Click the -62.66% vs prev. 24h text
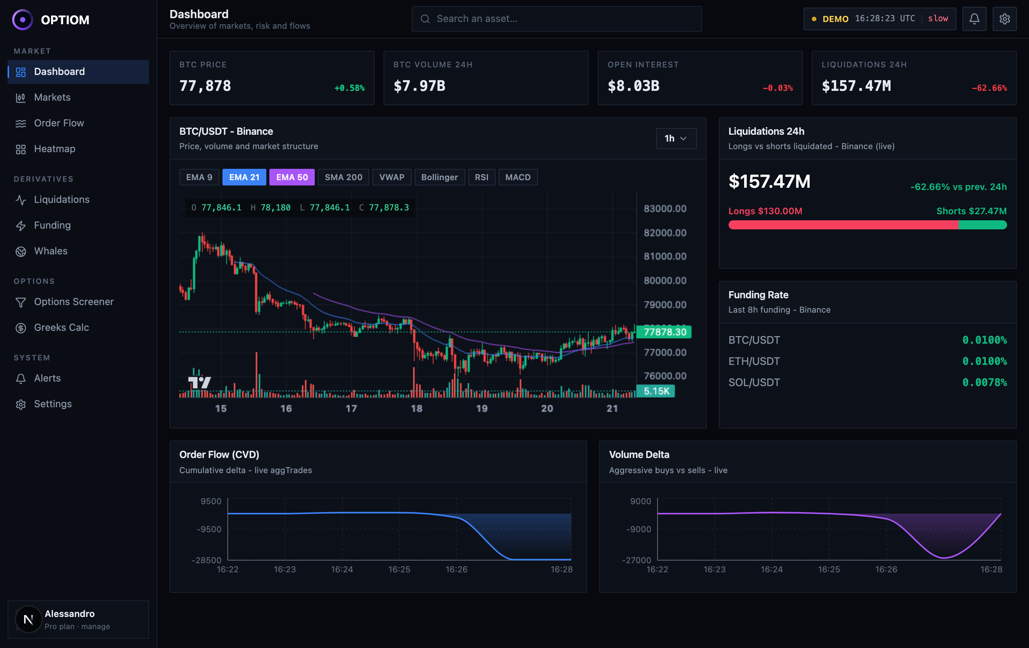This screenshot has width=1029, height=648. (959, 187)
